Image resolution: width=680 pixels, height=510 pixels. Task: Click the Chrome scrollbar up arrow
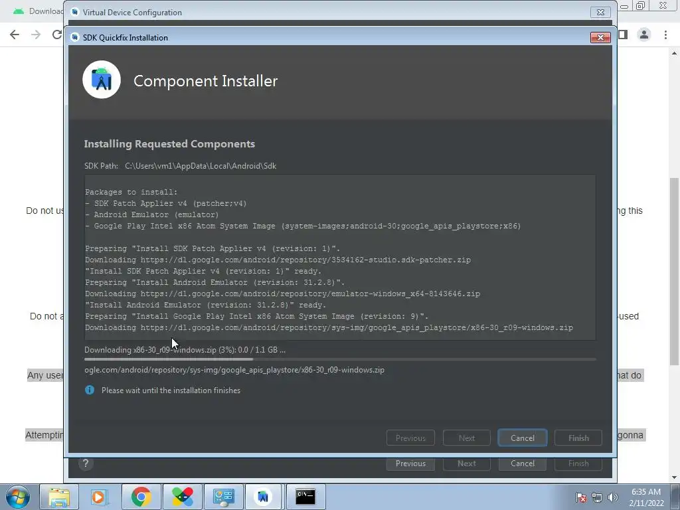pyautogui.click(x=674, y=53)
